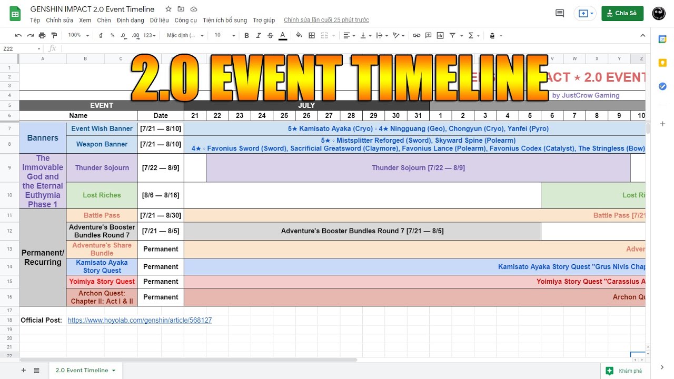
Task: Open the font size 10 dropdown
Action: coord(224,35)
